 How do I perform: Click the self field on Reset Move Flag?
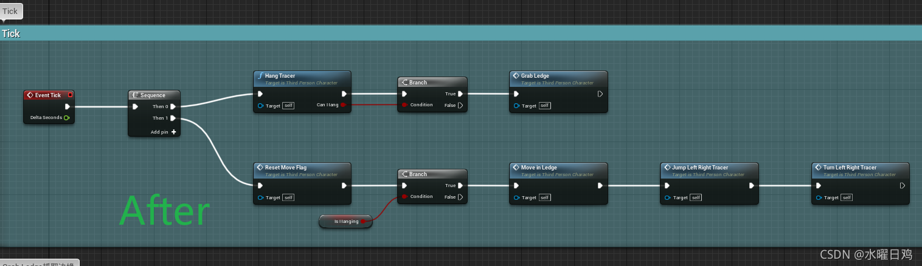pos(288,197)
